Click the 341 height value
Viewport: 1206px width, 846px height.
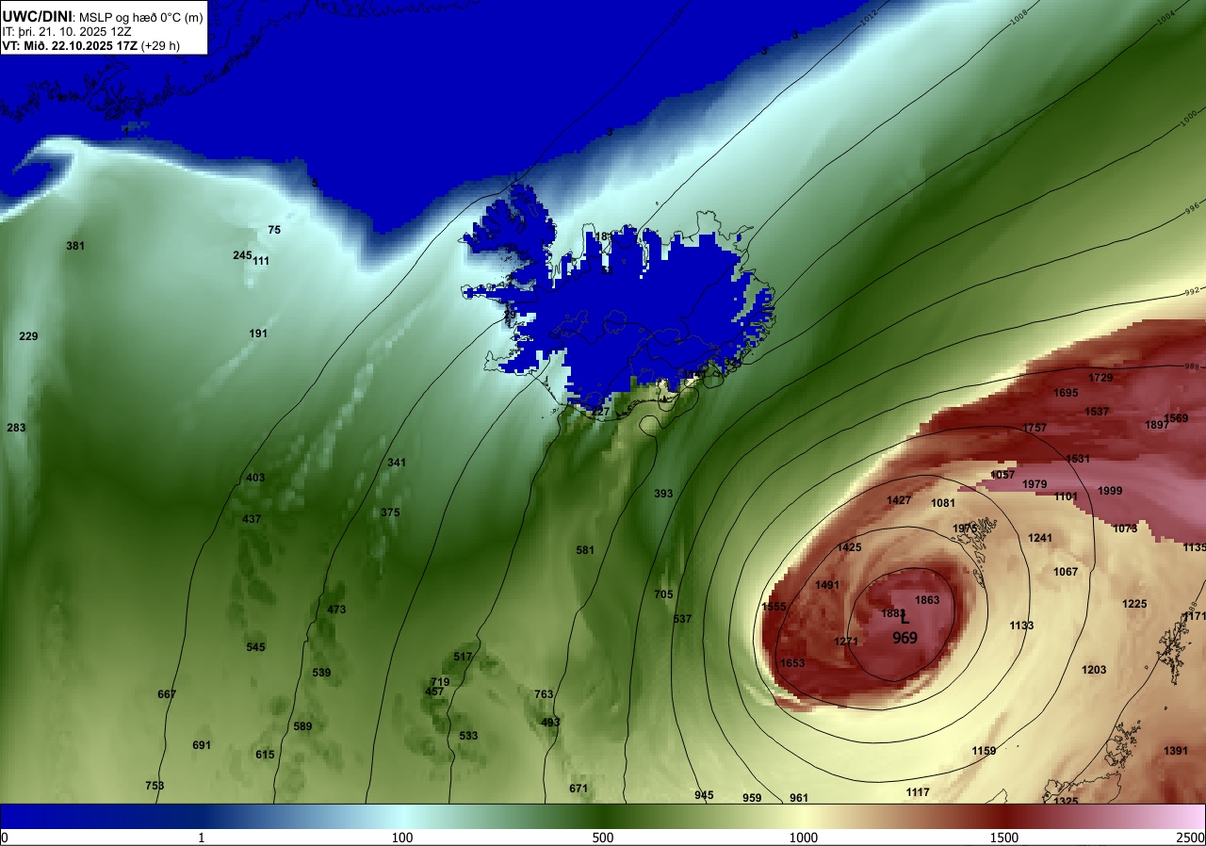[397, 463]
